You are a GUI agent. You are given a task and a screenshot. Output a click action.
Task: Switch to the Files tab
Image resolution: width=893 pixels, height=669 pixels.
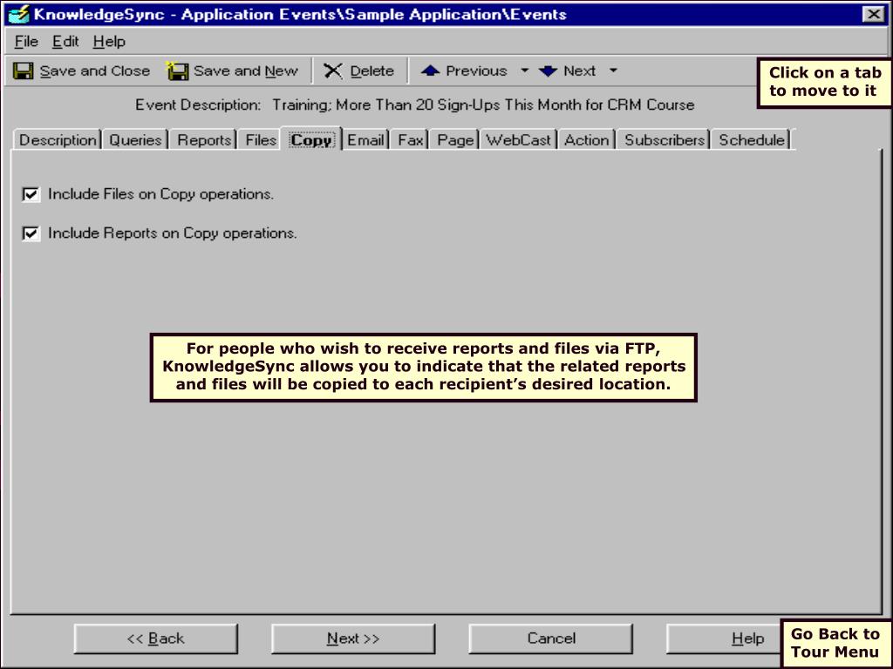click(x=261, y=140)
